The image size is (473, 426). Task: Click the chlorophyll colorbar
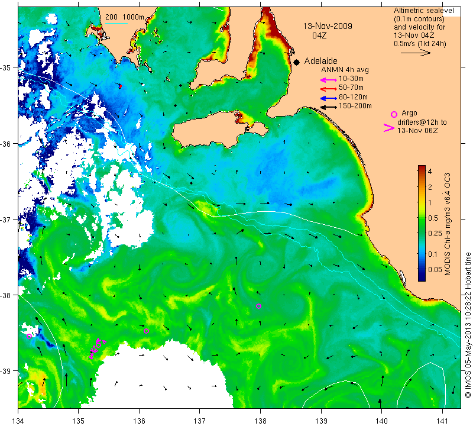(x=422, y=223)
